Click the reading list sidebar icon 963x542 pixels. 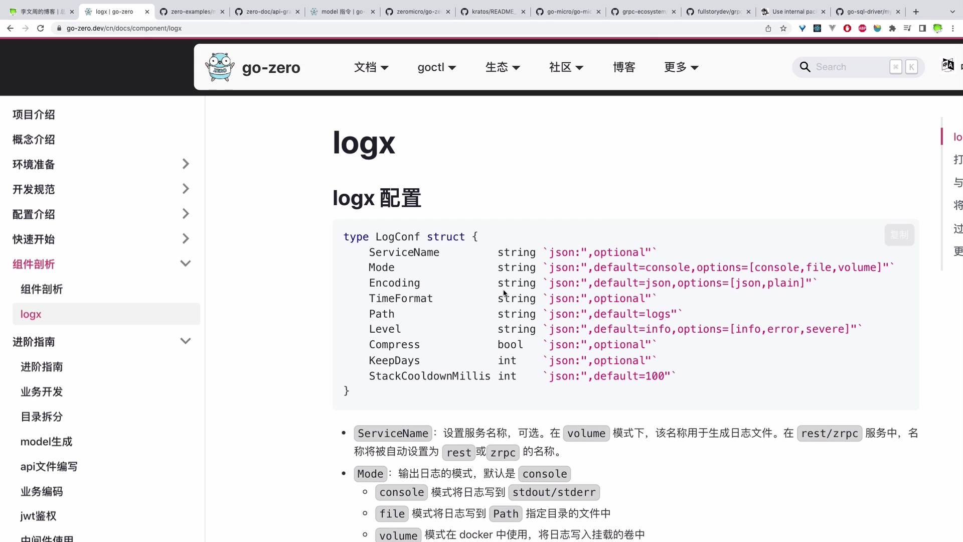[x=907, y=29]
